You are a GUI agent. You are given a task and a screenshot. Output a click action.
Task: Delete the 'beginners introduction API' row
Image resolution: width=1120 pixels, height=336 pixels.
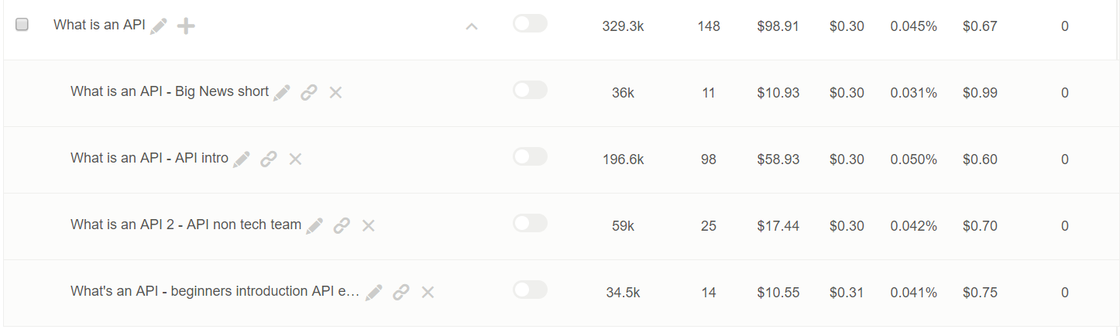coord(428,293)
